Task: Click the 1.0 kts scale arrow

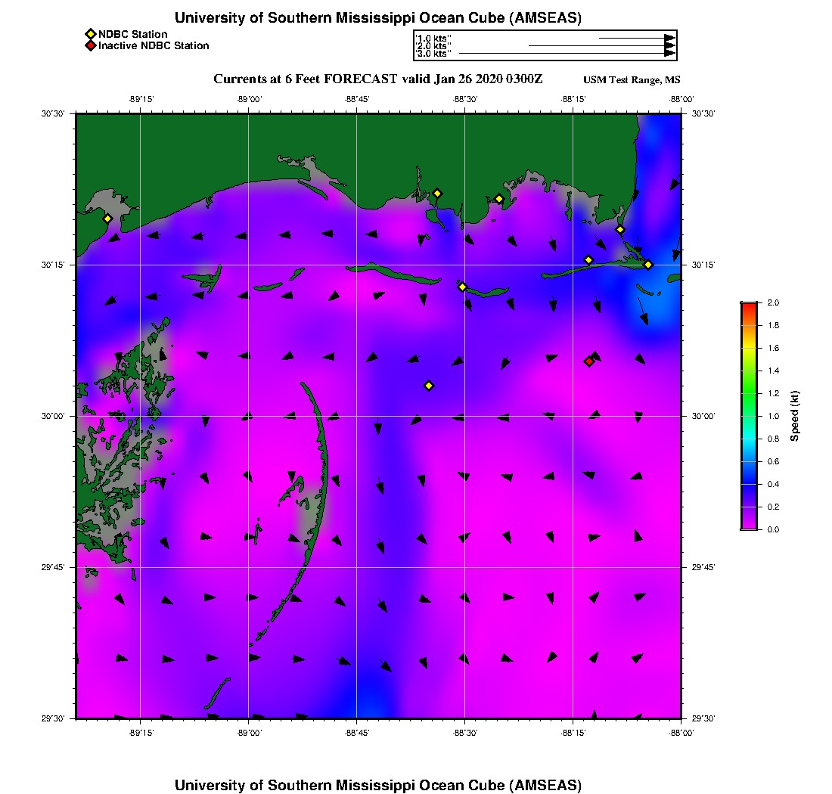Action: pyautogui.click(x=635, y=37)
